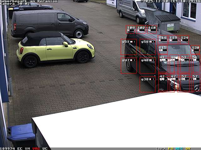Click the 189974 counter in status bar
The image size is (201, 150).
tap(8, 148)
